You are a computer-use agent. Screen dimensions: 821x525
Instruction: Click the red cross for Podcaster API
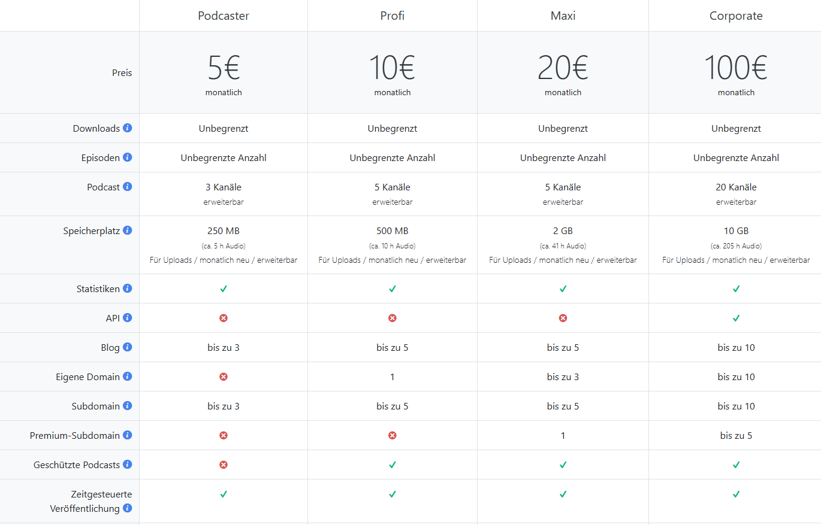224,318
